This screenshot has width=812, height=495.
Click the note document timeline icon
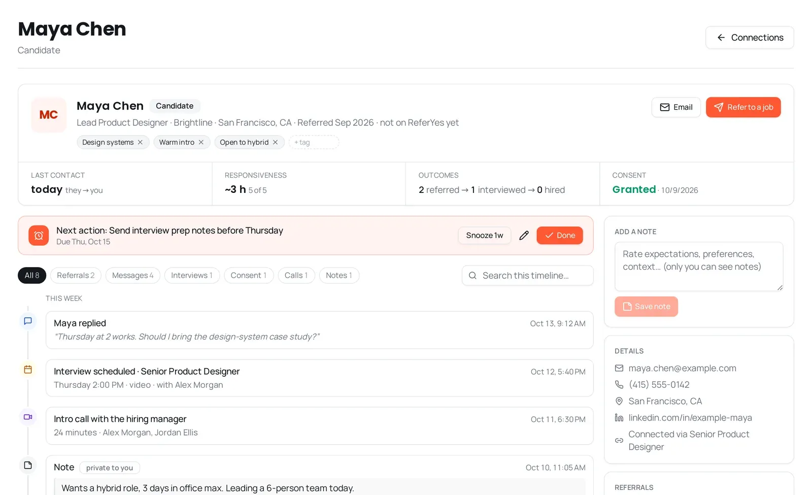coord(28,465)
